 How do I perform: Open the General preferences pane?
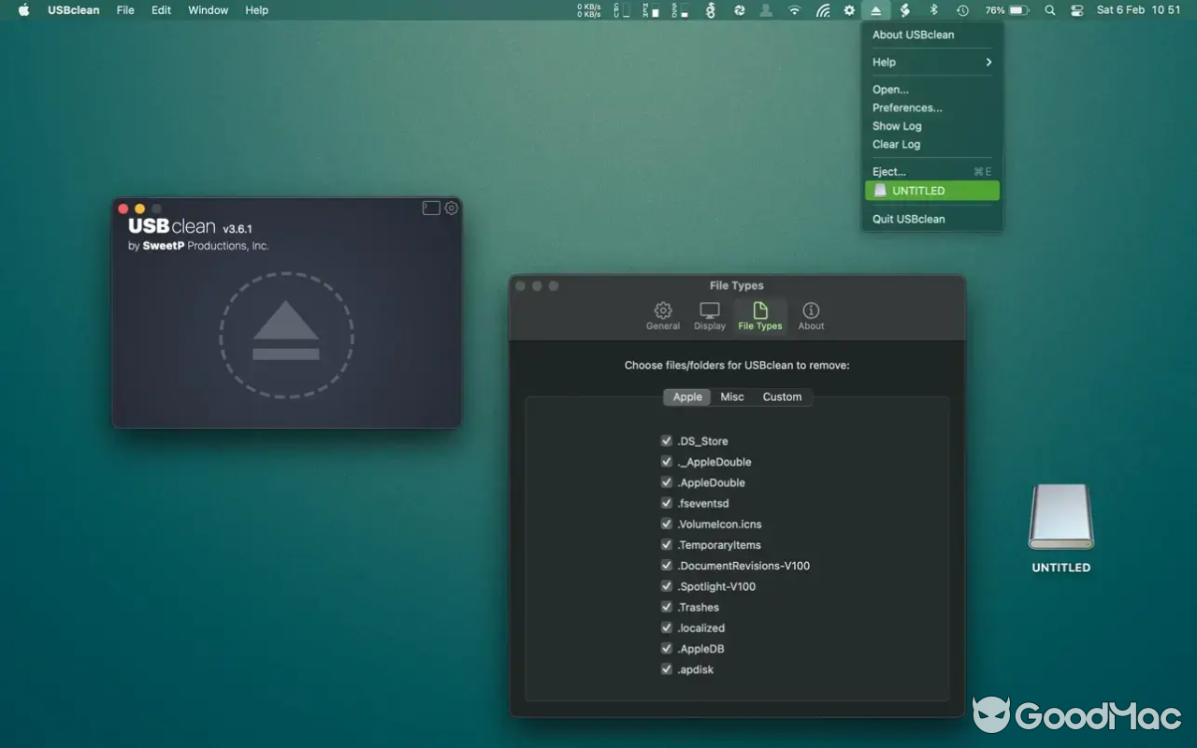(x=662, y=314)
